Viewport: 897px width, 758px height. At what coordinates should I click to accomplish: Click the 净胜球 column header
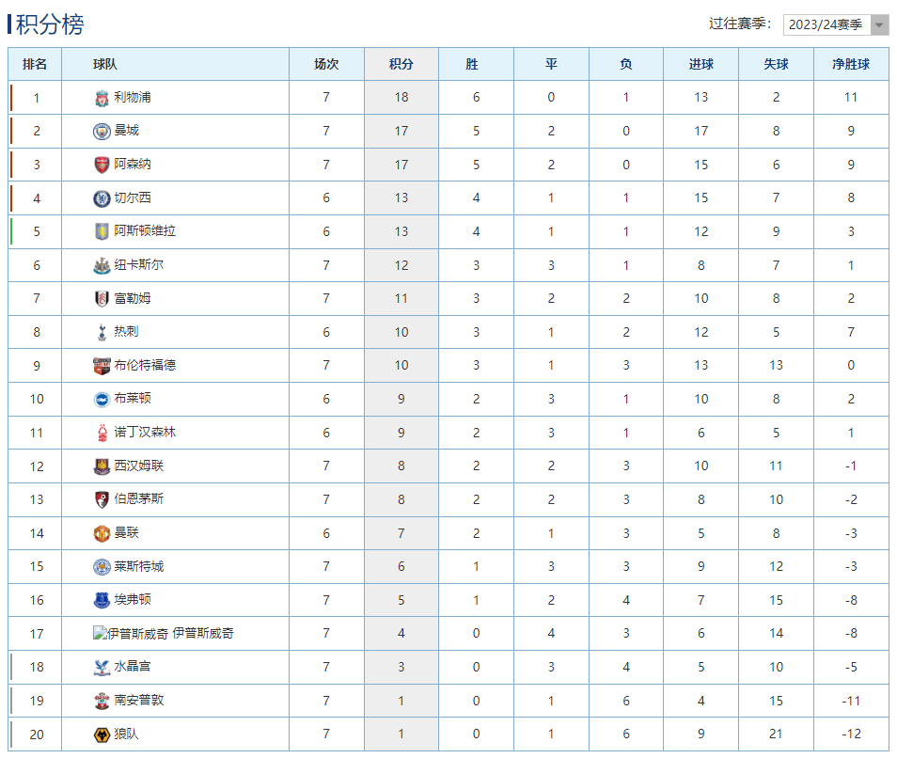(850, 65)
